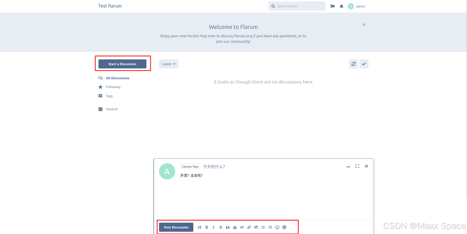Close the discussion composer
The height and width of the screenshot is (234, 467).
tap(366, 166)
